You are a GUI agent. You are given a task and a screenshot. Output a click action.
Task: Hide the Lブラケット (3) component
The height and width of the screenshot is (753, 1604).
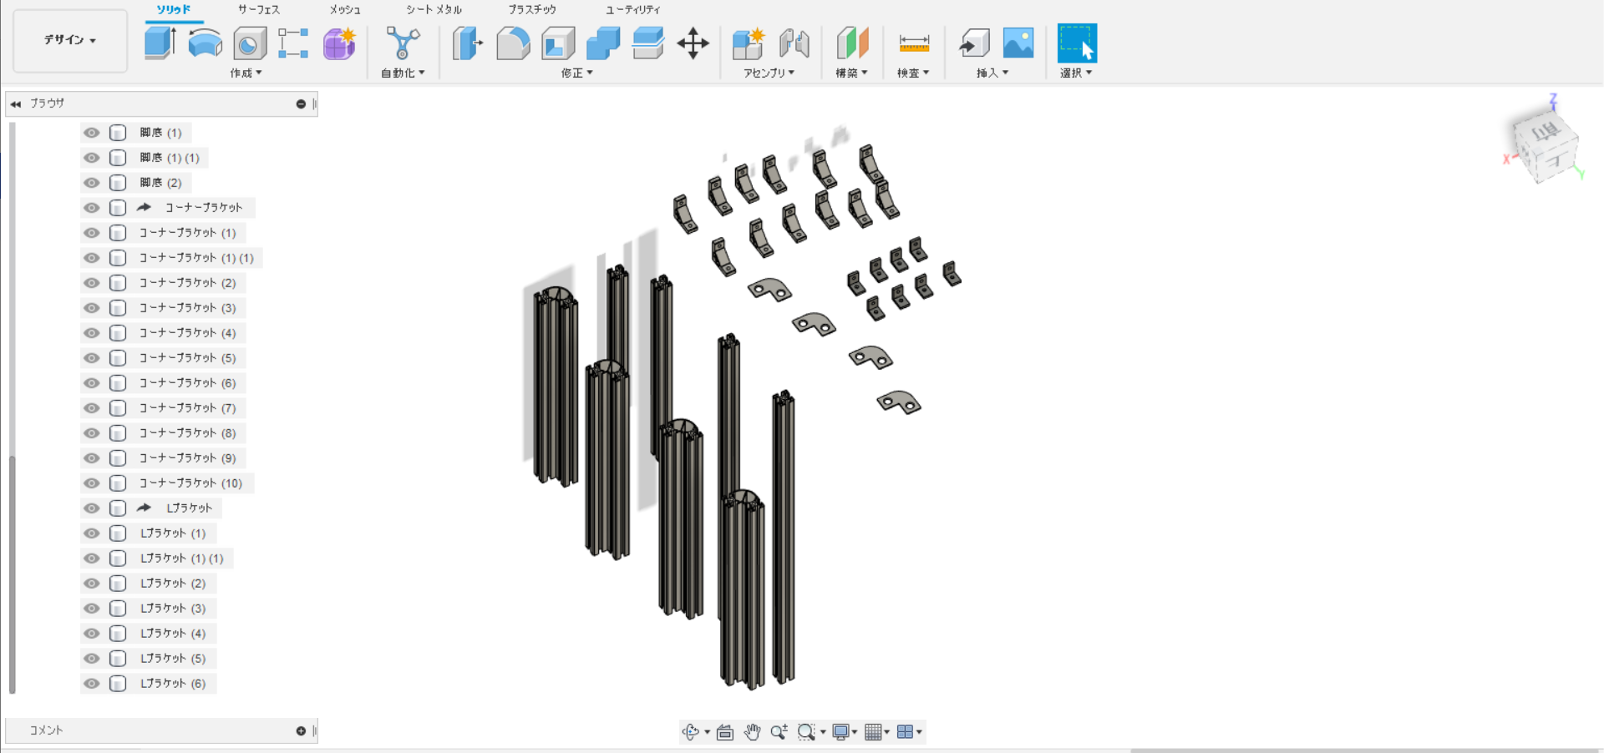coord(92,609)
